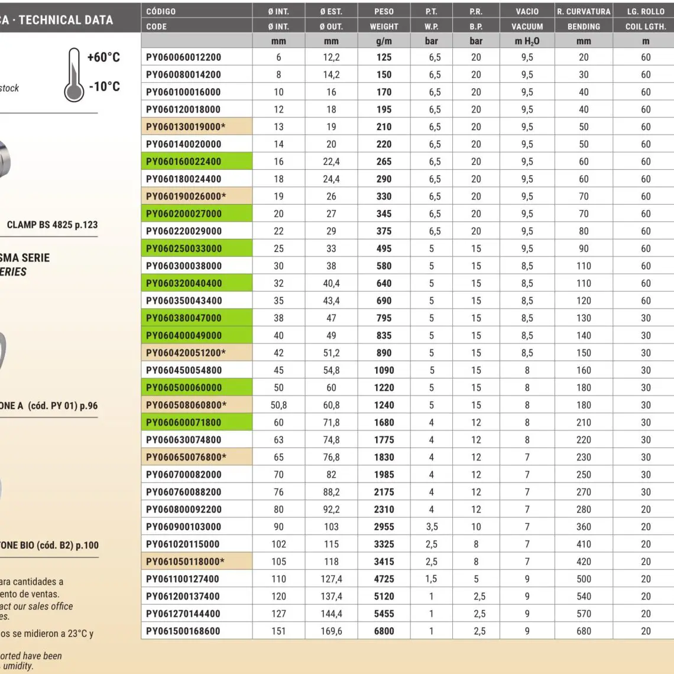Open the CLAMP BS 4825 p.123 reference
Image resolution: width=674 pixels, height=674 pixels.
[52, 225]
